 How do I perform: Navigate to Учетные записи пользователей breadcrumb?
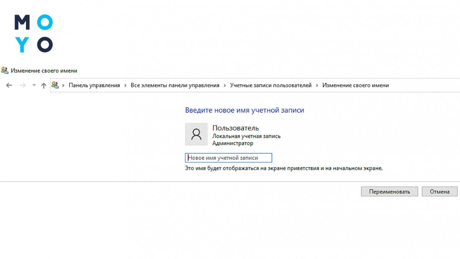coord(271,85)
